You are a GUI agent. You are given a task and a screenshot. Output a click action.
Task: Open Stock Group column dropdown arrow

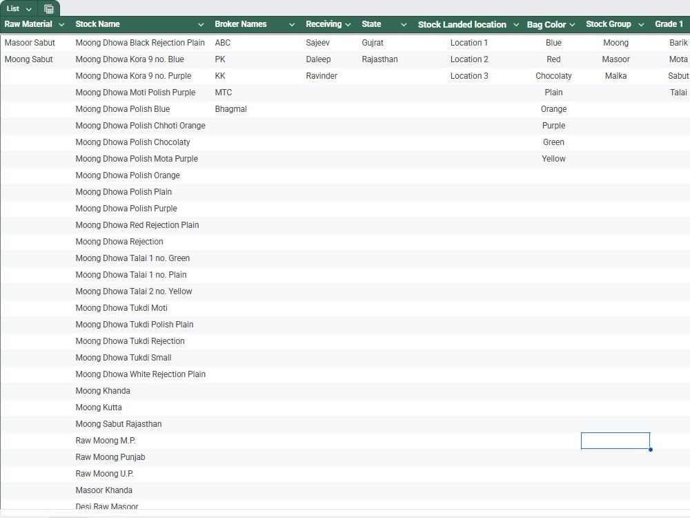pyautogui.click(x=641, y=25)
